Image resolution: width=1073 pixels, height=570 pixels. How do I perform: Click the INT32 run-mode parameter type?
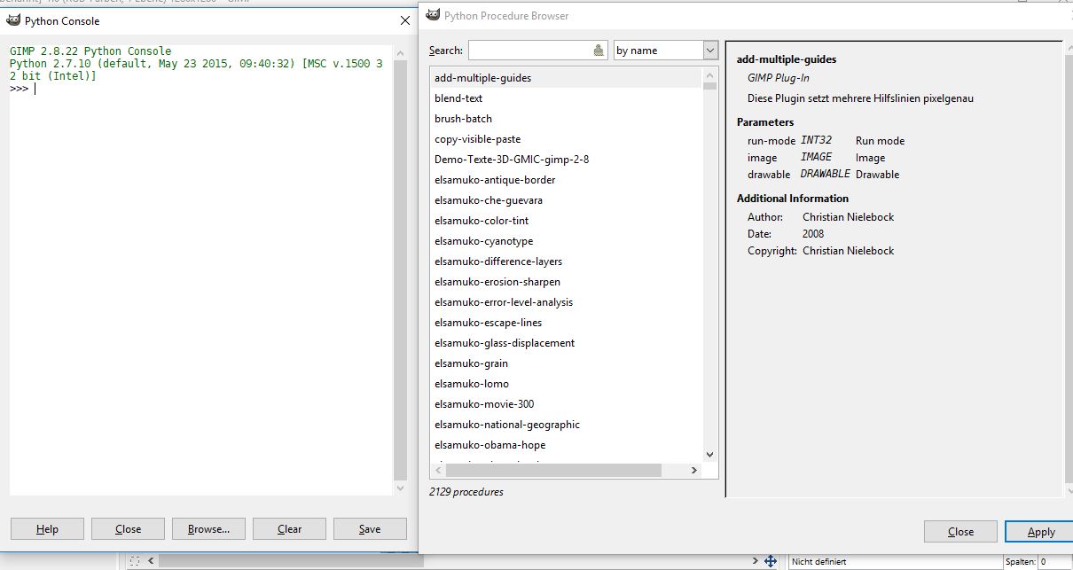point(817,140)
